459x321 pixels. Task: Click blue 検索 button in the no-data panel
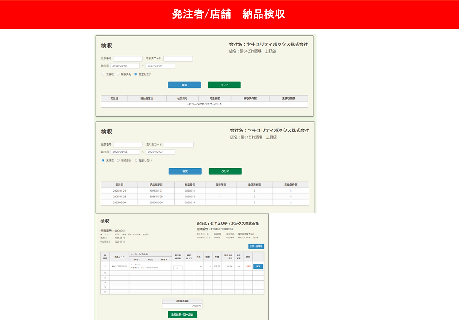click(184, 85)
